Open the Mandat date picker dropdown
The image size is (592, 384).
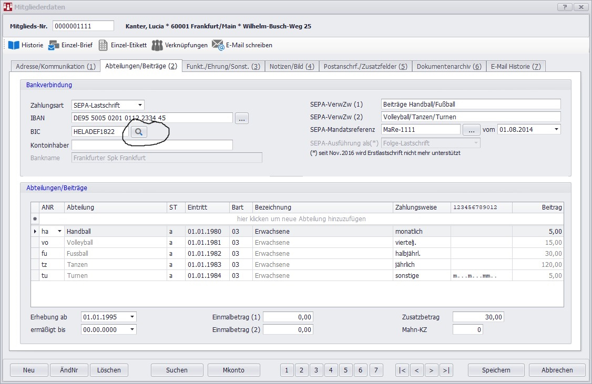556,130
